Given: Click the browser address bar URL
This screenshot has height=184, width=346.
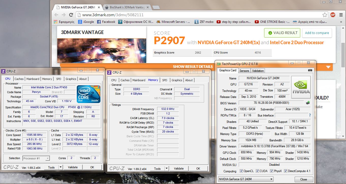Looking at the screenshot, I should point(113,15).
